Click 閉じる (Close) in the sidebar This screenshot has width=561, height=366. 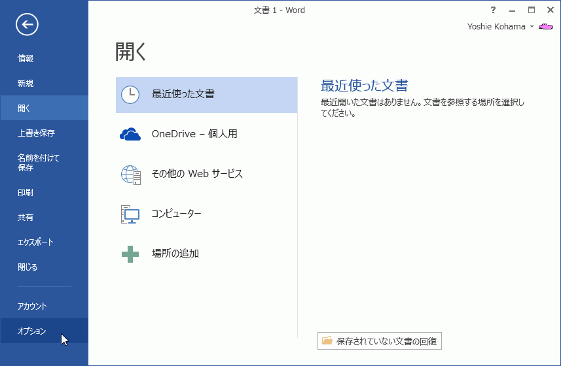(27, 267)
